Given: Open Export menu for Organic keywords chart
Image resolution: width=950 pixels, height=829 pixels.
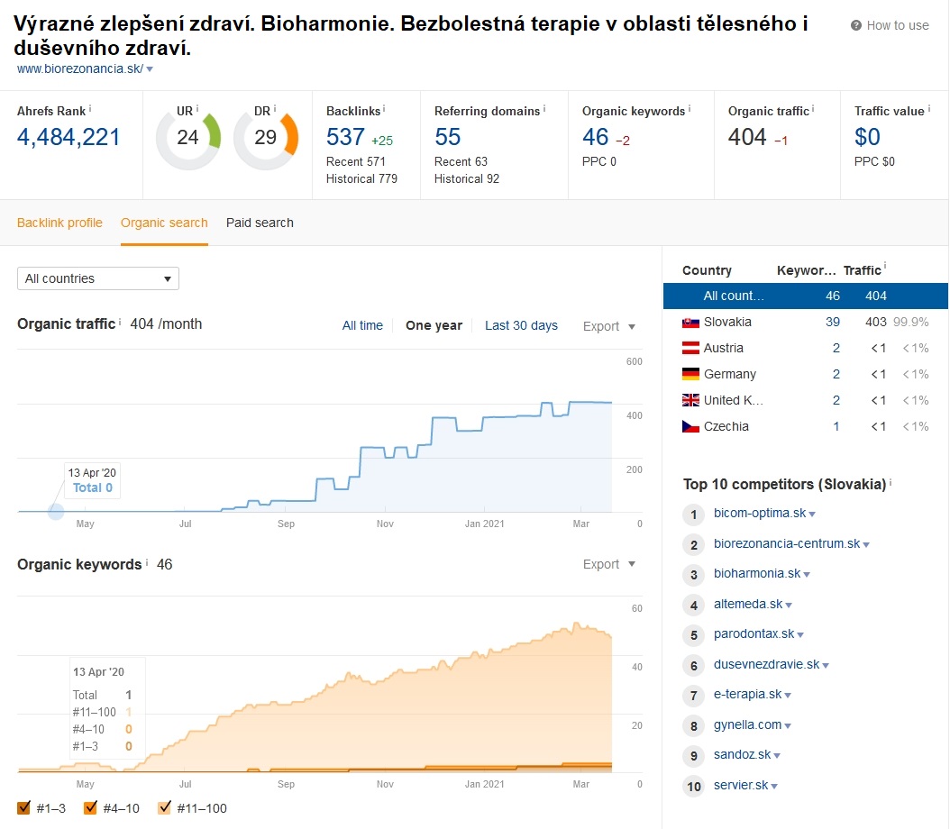Looking at the screenshot, I should pyautogui.click(x=609, y=564).
